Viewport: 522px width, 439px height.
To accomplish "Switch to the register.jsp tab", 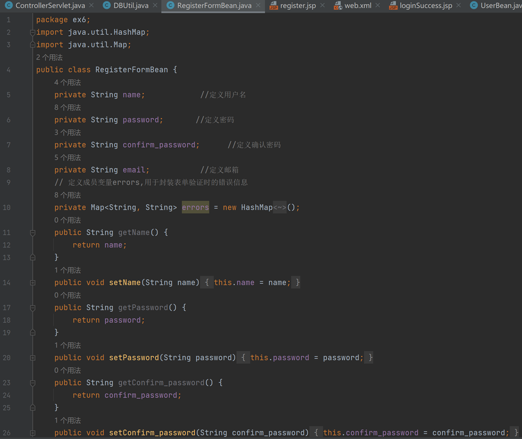I will [x=298, y=6].
